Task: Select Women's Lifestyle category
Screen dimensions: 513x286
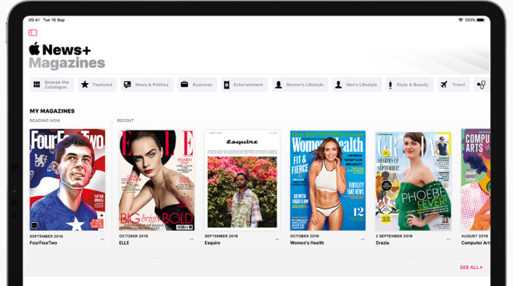Action: [x=300, y=85]
